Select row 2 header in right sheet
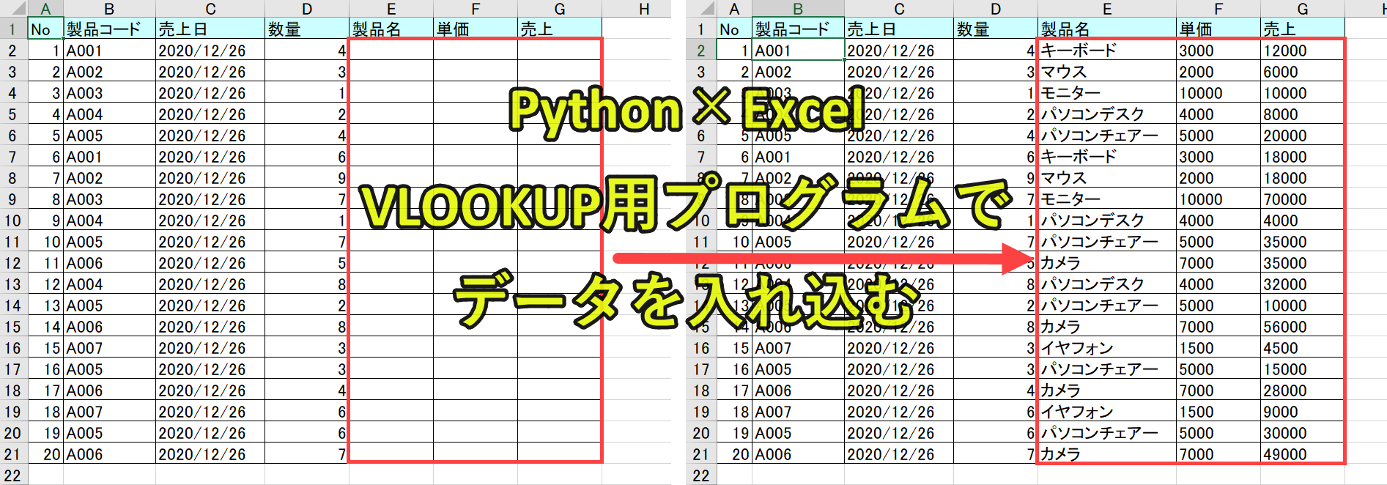The width and height of the screenshot is (1387, 485). click(x=702, y=51)
